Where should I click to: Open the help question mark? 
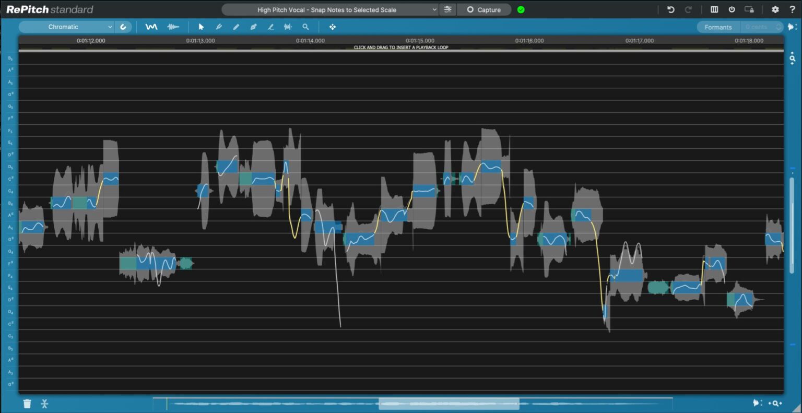pyautogui.click(x=792, y=9)
